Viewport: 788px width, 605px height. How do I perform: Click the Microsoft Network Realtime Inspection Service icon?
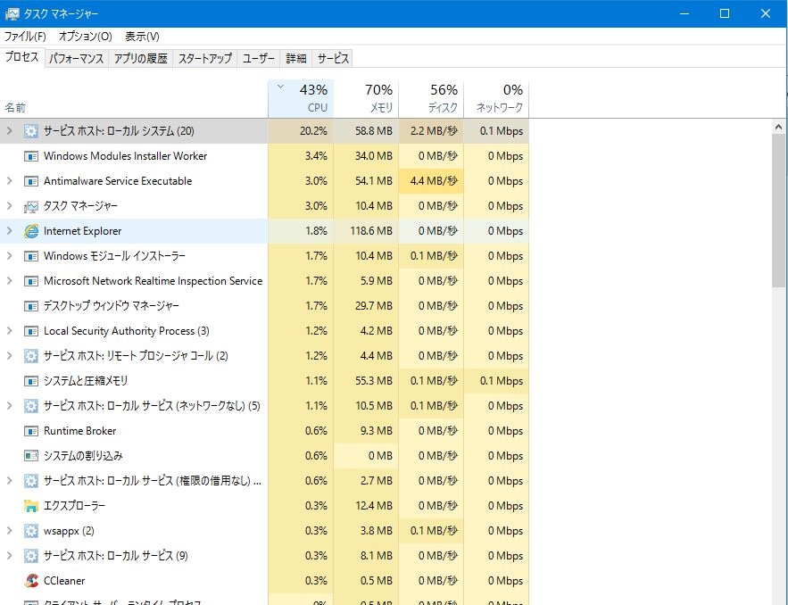tap(31, 281)
